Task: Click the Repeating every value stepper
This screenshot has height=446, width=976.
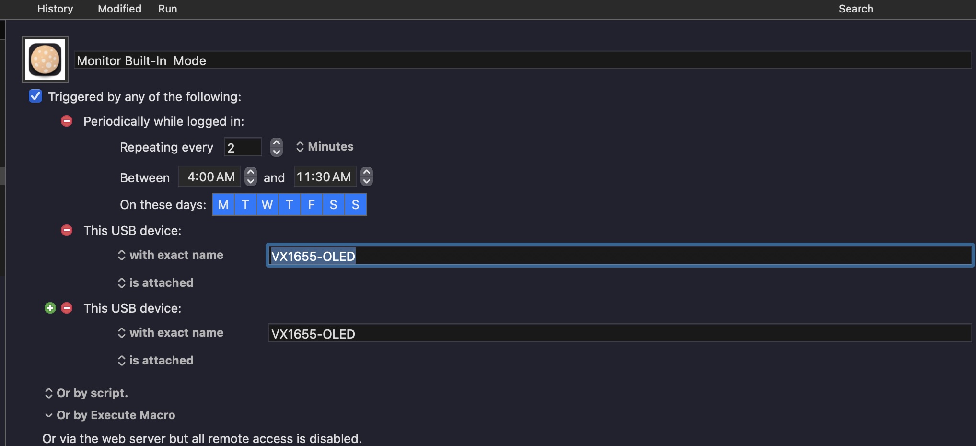Action: 276,147
